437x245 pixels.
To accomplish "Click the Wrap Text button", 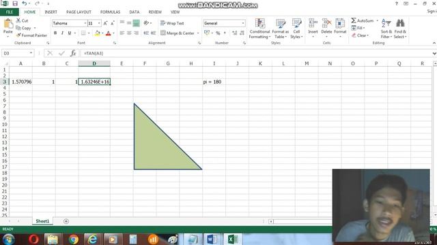I will (x=172, y=23).
